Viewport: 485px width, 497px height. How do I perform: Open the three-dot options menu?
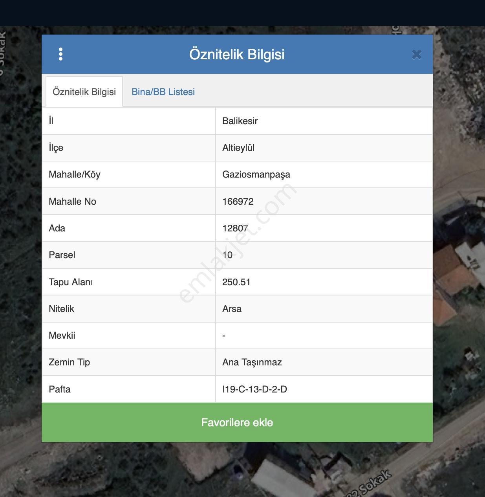(x=60, y=54)
